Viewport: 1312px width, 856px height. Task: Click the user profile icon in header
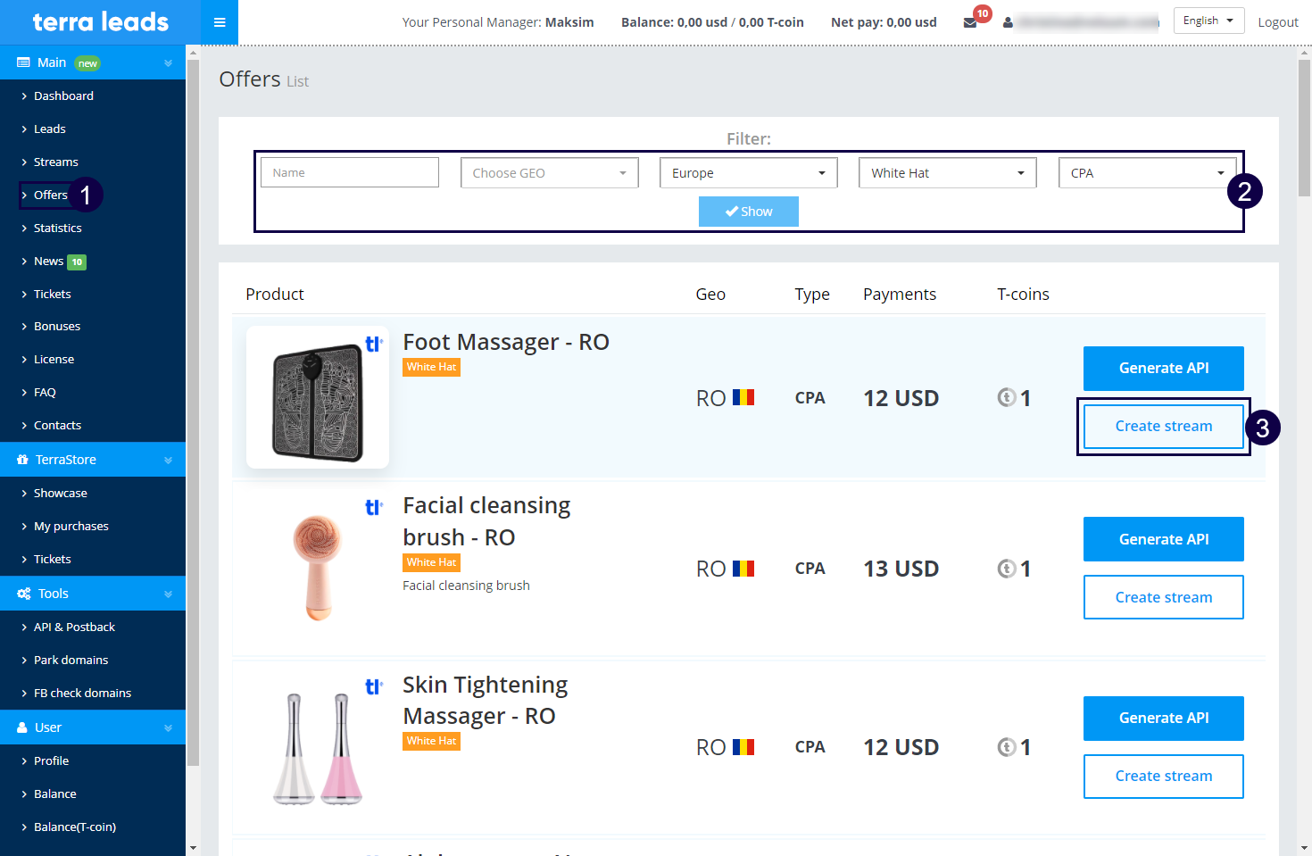point(1008,22)
